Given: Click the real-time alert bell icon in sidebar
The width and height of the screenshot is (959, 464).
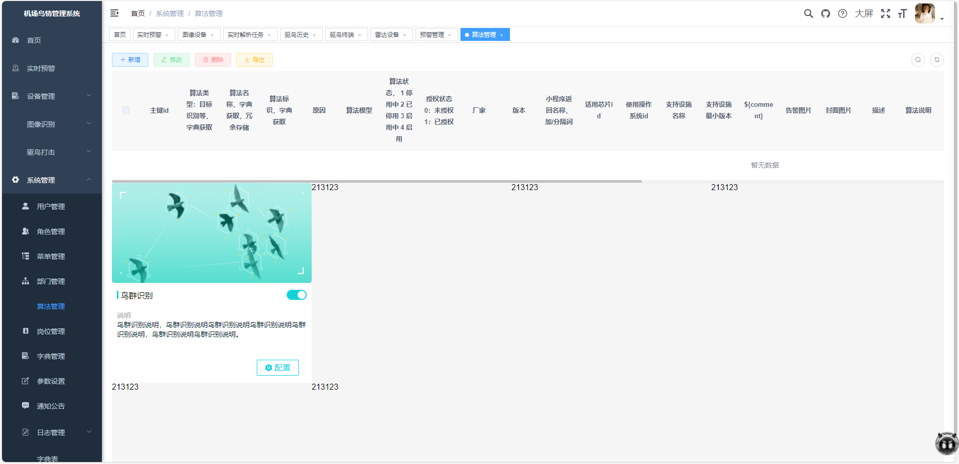Looking at the screenshot, I should [x=15, y=68].
